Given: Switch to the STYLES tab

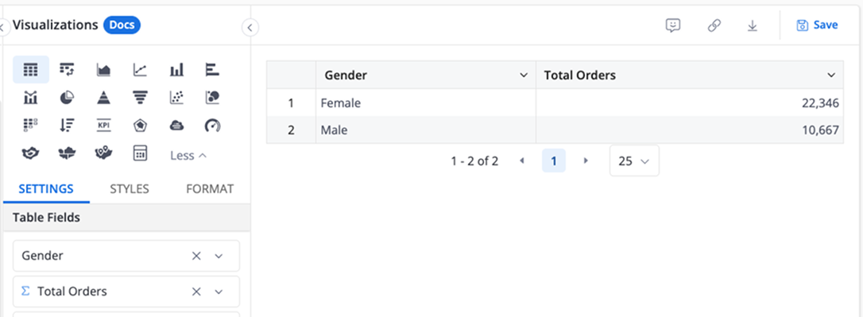Looking at the screenshot, I should [x=130, y=189].
